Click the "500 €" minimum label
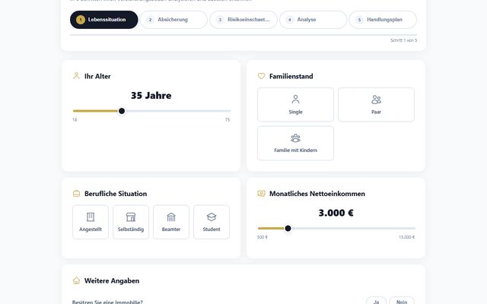Screen dimensions: 487x304 point(262,237)
